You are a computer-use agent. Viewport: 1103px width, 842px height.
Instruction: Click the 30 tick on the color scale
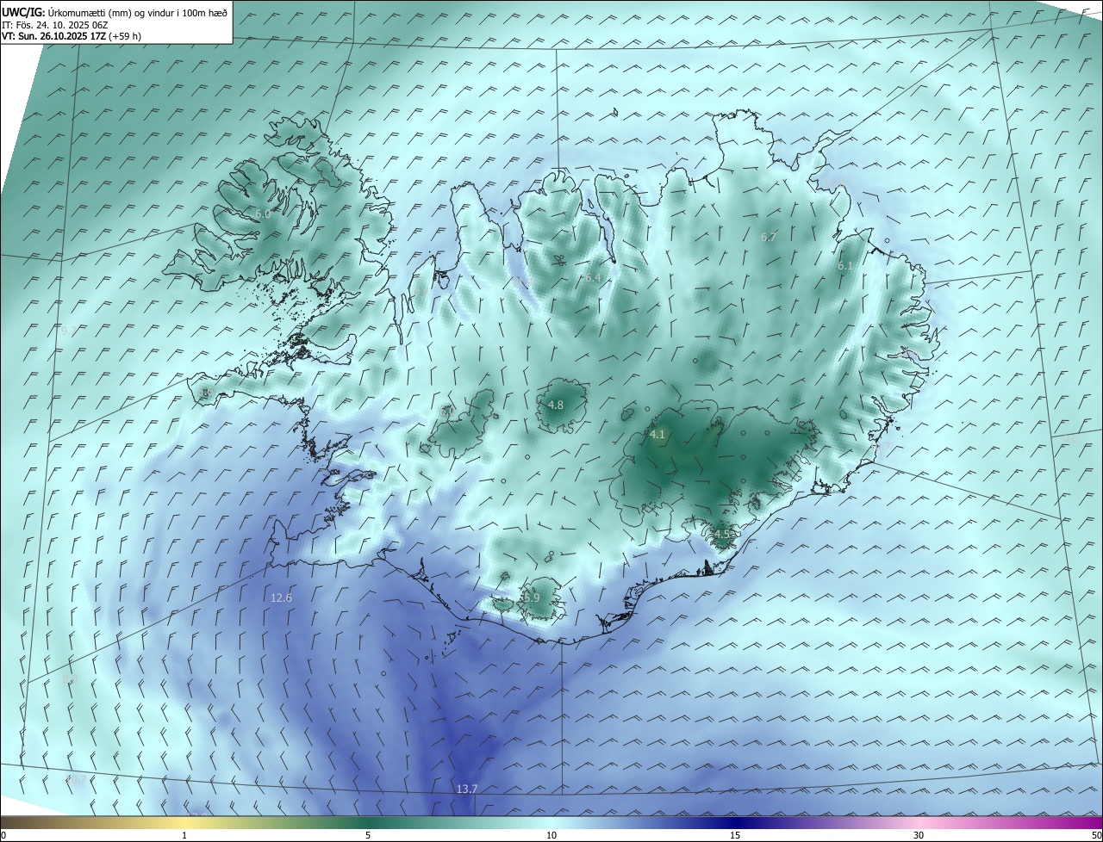pos(919,836)
